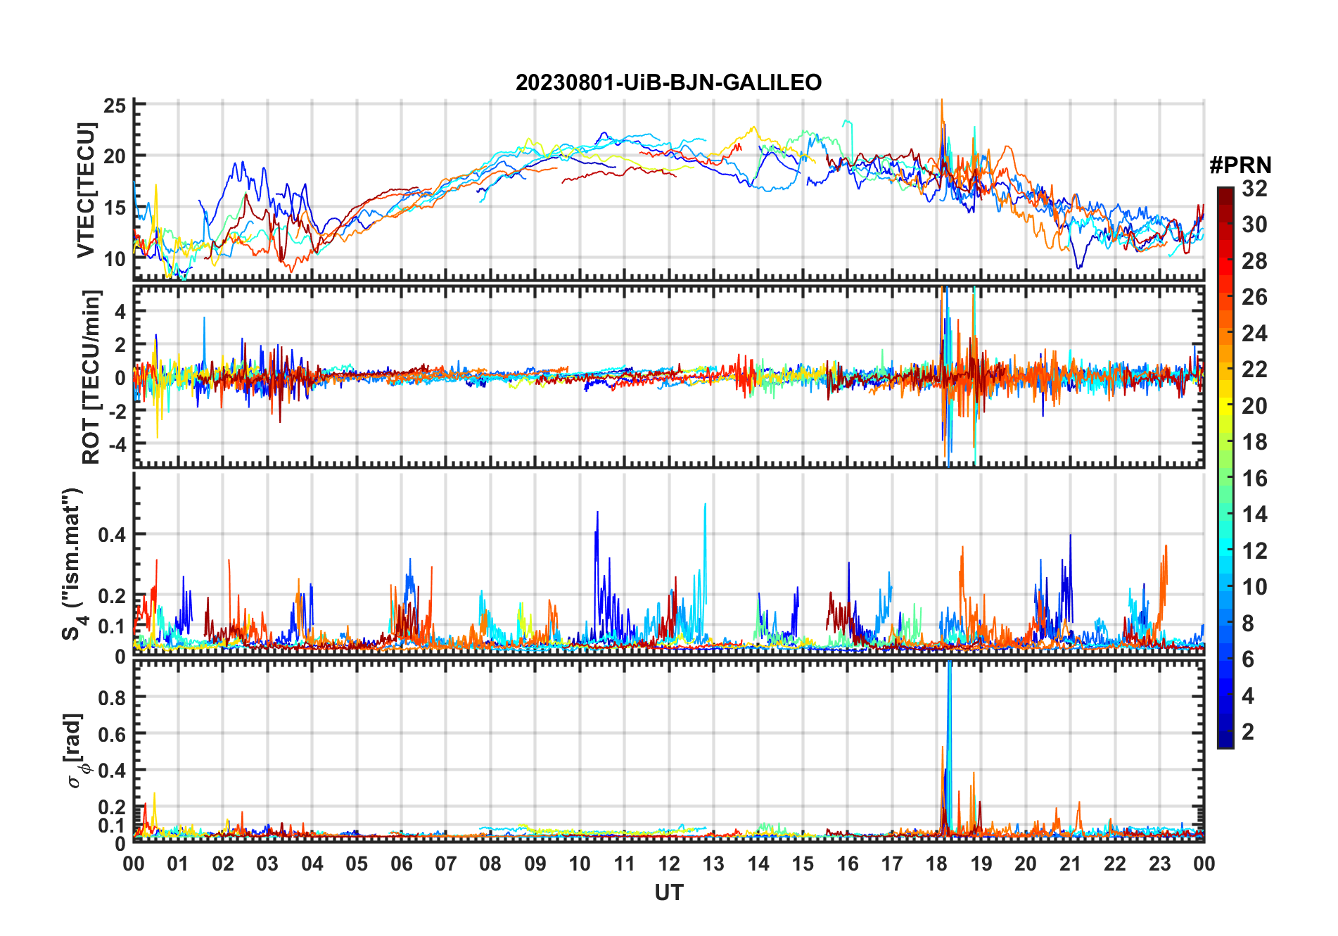Image resolution: width=1338 pixels, height=936 pixels.
Task: Click the "25" tick label on the VTEC axis
Action: (115, 106)
